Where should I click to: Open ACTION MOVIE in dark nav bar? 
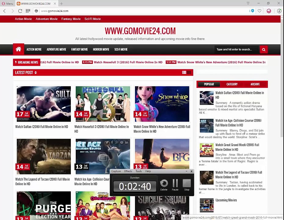[x=34, y=50]
